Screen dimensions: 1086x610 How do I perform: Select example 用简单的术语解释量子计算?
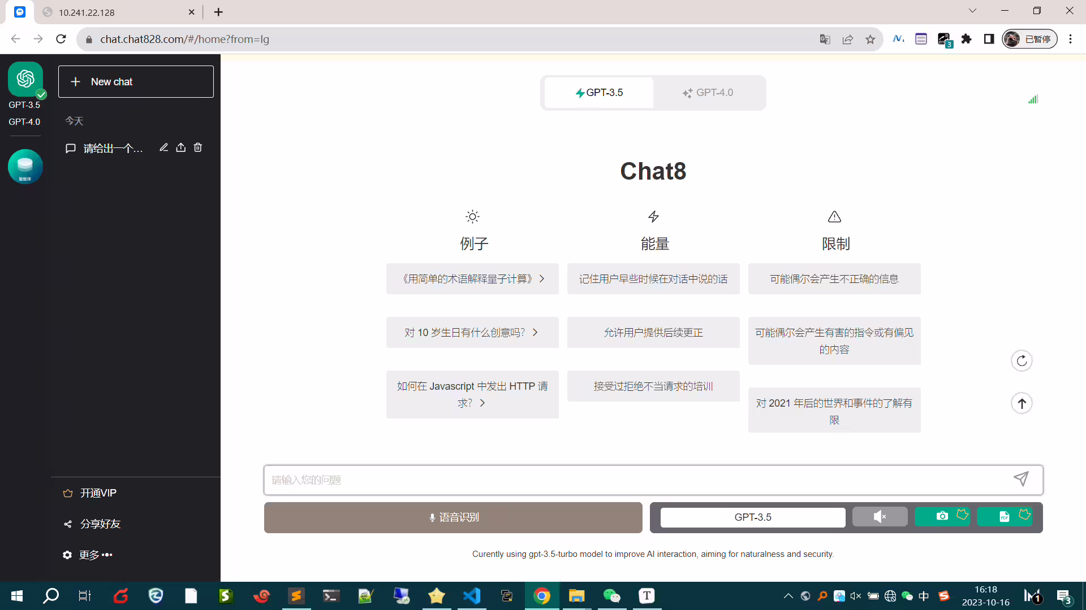click(472, 279)
